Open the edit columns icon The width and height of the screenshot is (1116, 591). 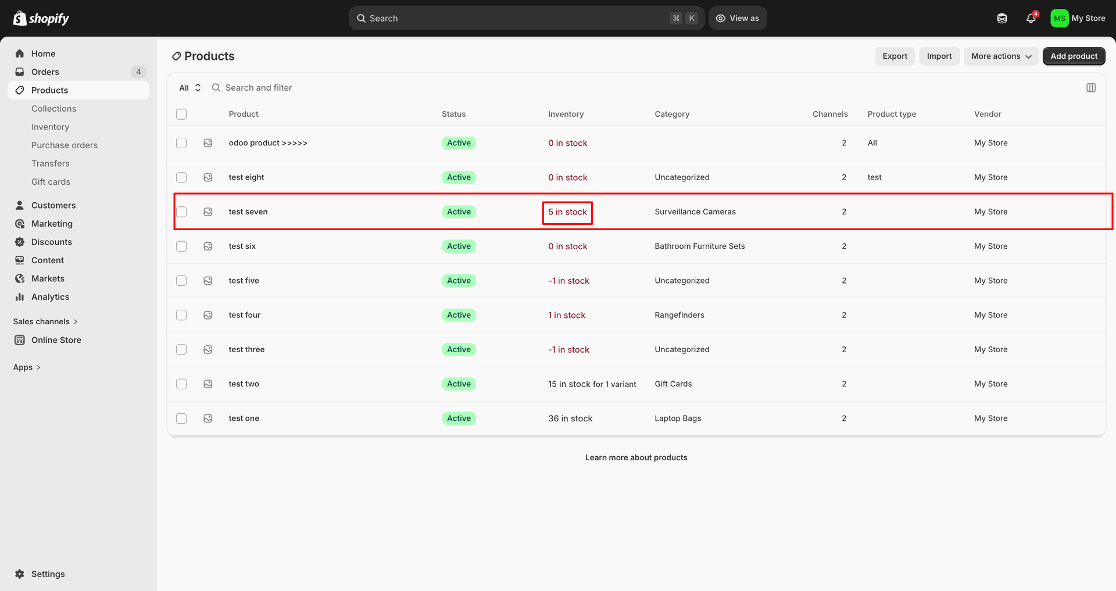1091,88
